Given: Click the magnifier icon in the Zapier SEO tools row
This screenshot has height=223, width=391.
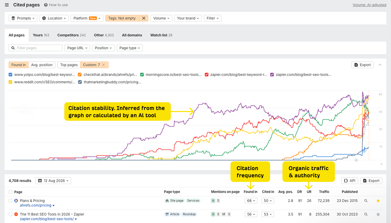Looking at the screenshot, I should (366, 214).
